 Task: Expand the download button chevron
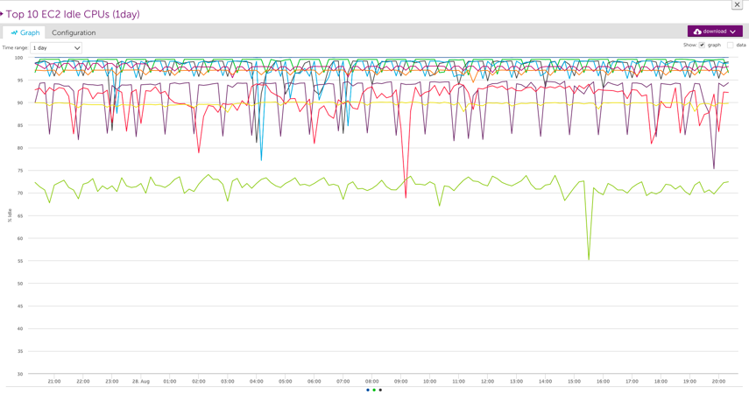coord(732,32)
